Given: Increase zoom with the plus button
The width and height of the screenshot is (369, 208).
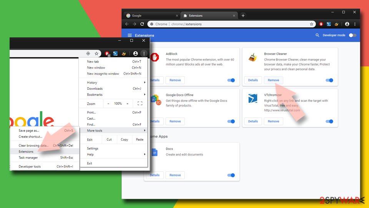Looking at the screenshot, I should point(127,104).
